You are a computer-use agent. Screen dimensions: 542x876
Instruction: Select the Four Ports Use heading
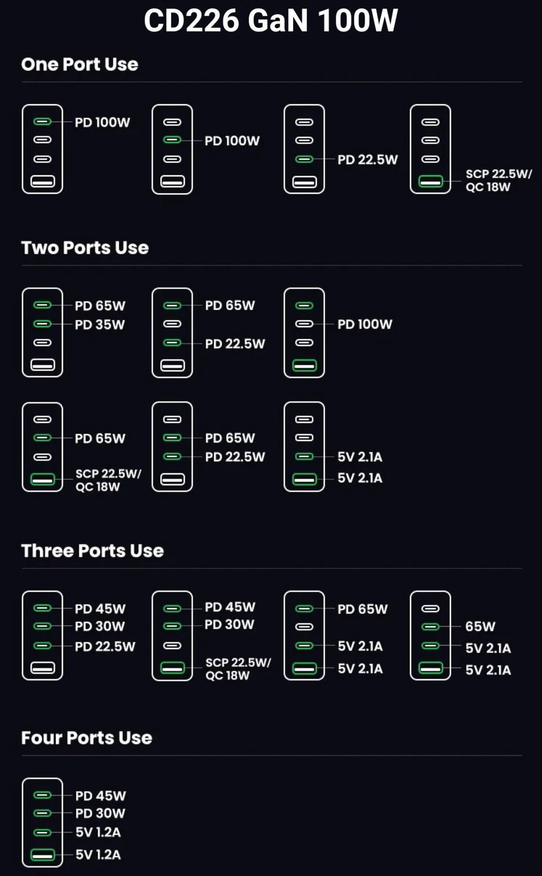click(87, 738)
